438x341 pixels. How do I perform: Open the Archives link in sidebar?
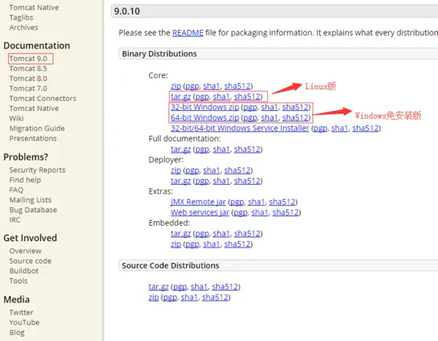pos(24,28)
